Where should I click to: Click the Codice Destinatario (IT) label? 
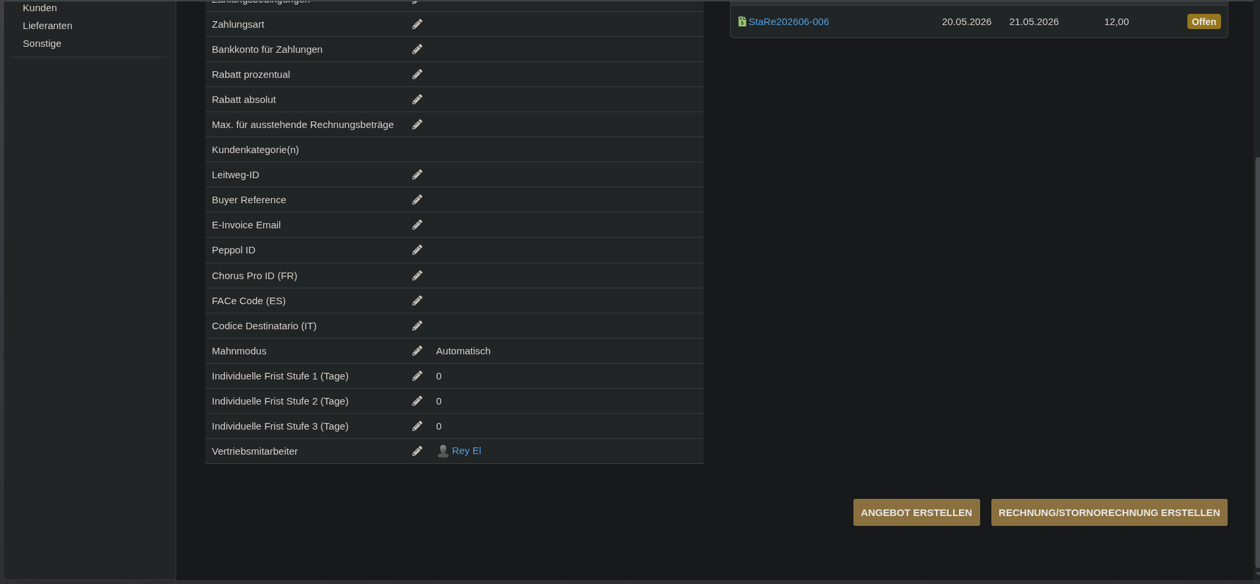264,326
